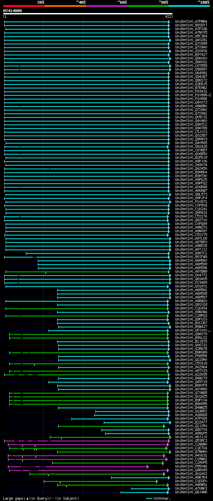Viewport: 213px width, 501px height.
Task: Click purple alignment bar of UniRef100_Q53MC3
Action: pyautogui.click(x=87, y=441)
